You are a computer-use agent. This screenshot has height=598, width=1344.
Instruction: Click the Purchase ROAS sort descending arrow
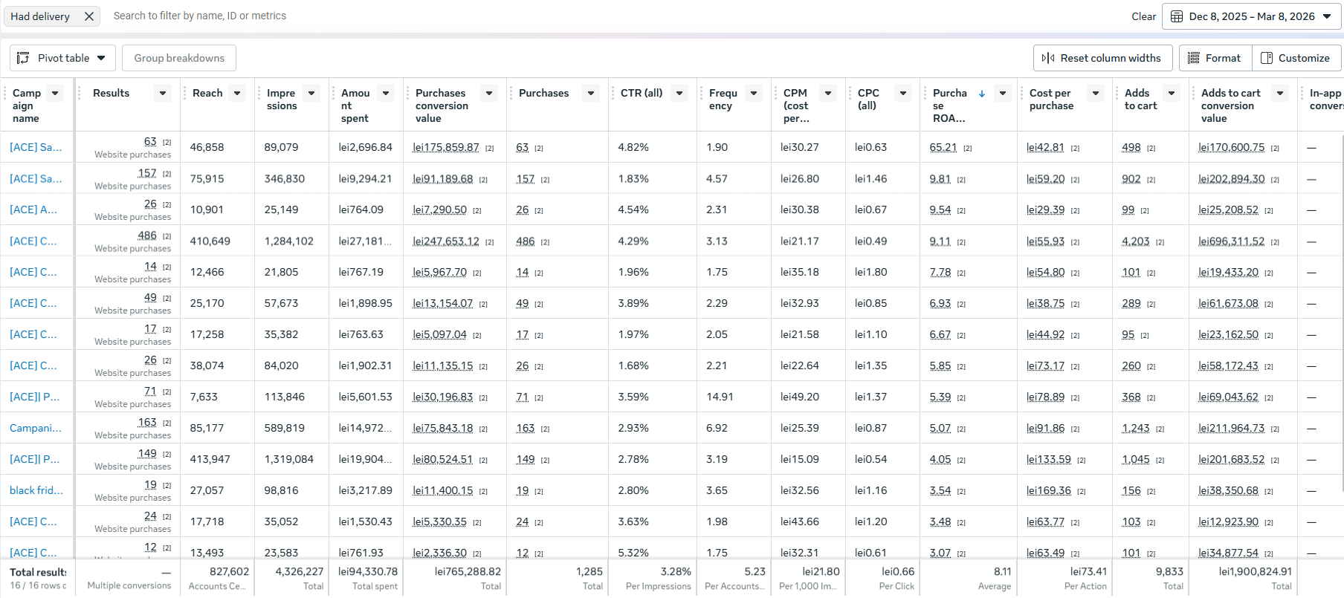(x=982, y=93)
